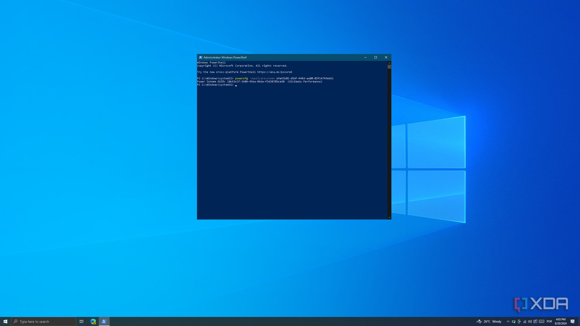Screen dimensions: 580x326
Task: Open the Action Center notification icon
Action: point(573,321)
